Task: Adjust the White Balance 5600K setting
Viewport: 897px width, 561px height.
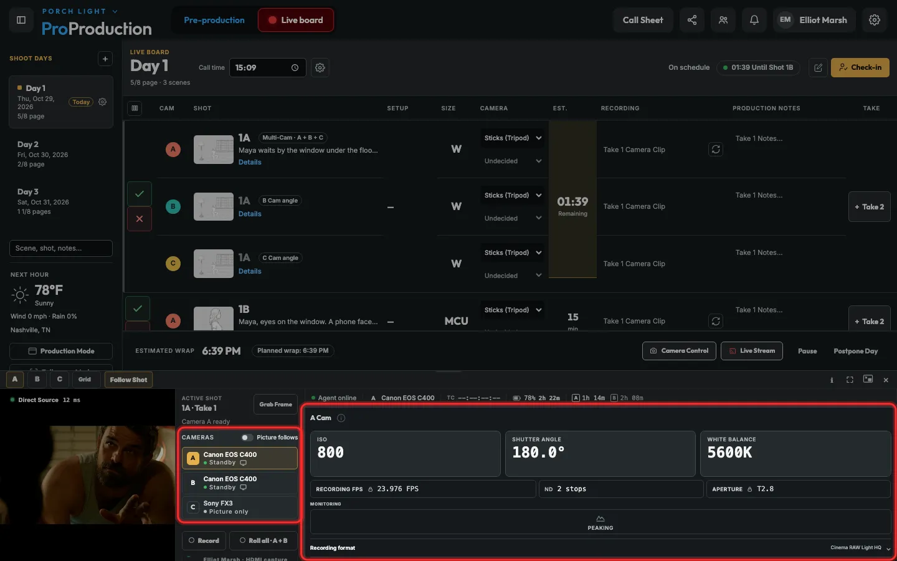Action: pos(795,454)
